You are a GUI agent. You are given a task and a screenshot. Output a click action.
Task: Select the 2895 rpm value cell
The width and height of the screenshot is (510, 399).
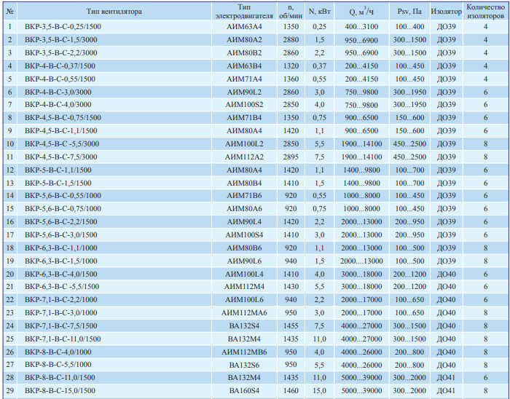[290, 157]
